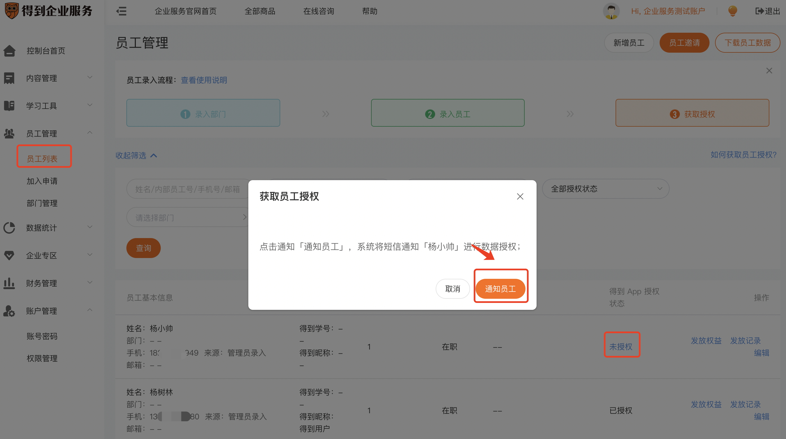Open 数据统计 via its pie chart icon
The width and height of the screenshot is (786, 439).
click(9, 228)
